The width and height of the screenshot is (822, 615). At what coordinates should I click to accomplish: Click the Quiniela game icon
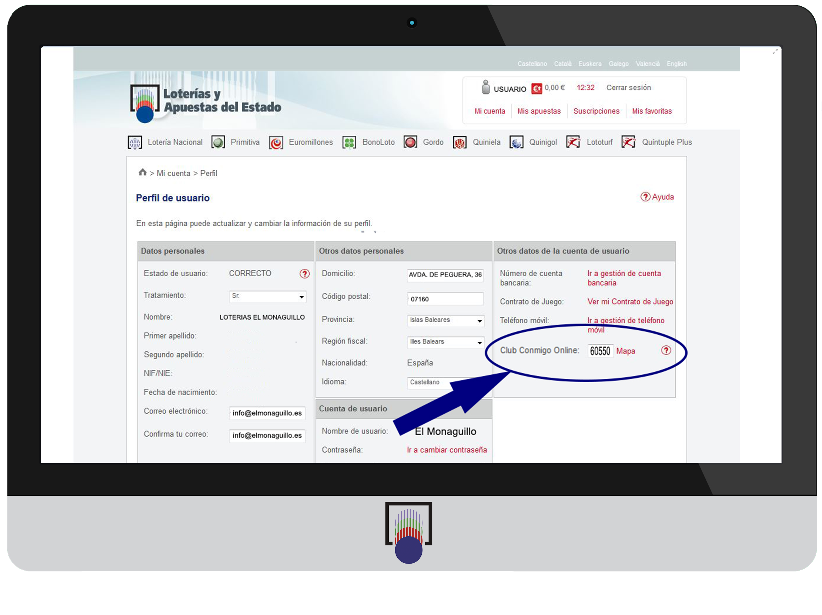tap(460, 143)
